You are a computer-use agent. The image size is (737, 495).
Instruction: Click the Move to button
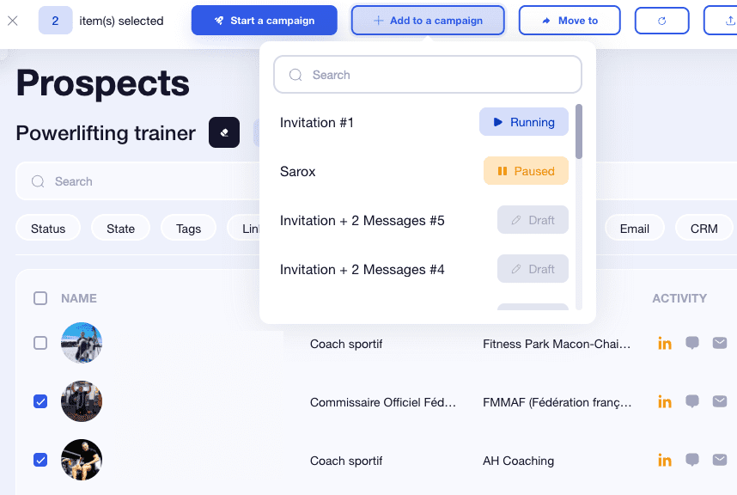[x=569, y=21]
